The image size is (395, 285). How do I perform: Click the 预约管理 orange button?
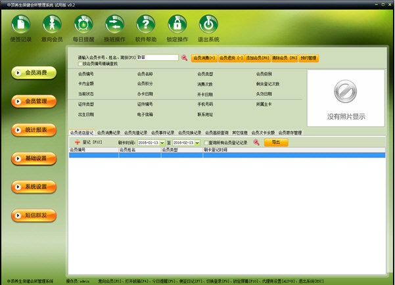(x=309, y=58)
